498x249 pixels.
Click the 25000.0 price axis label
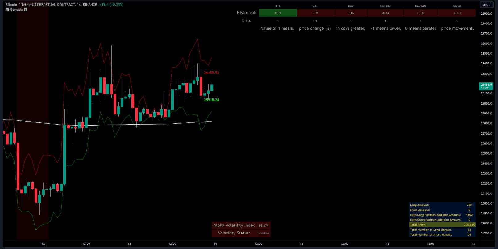[486, 204]
